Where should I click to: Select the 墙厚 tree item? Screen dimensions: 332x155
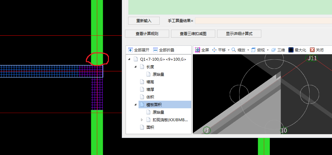(x=150, y=90)
